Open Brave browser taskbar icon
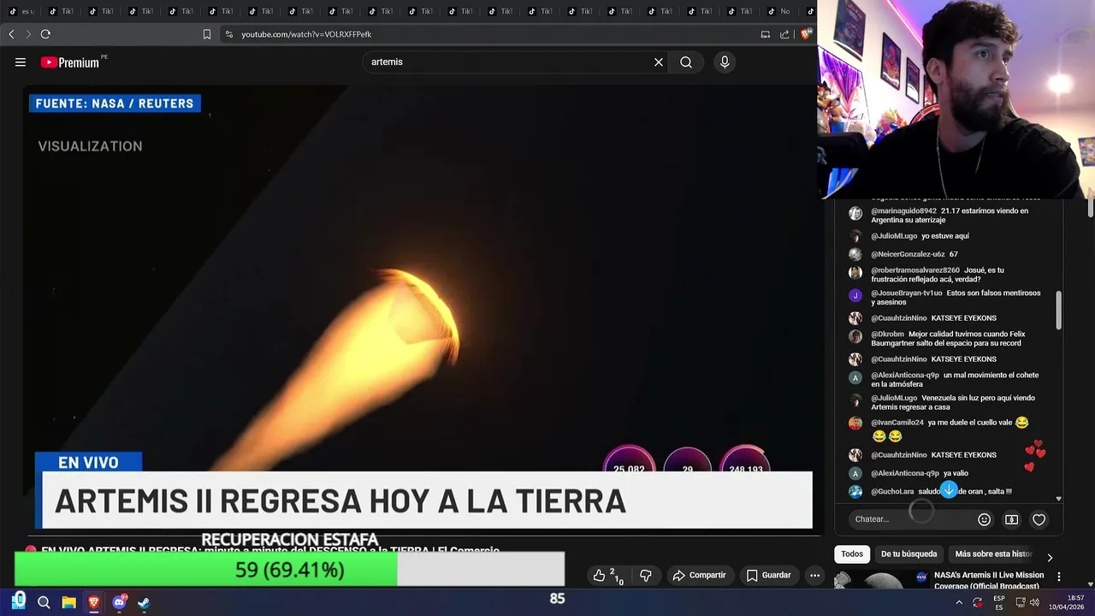This screenshot has height=616, width=1095. pyautogui.click(x=94, y=602)
